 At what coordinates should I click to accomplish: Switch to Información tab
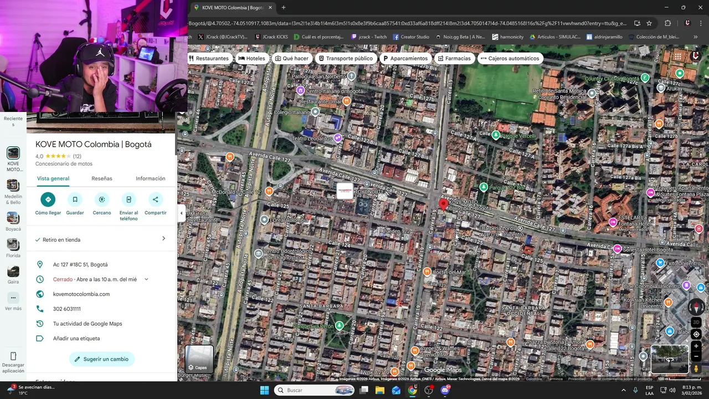coord(151,178)
